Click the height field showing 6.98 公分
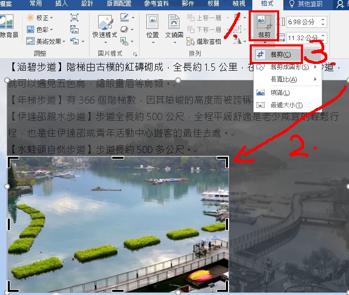Image resolution: width=349 pixels, height=295 pixels. coord(302,22)
